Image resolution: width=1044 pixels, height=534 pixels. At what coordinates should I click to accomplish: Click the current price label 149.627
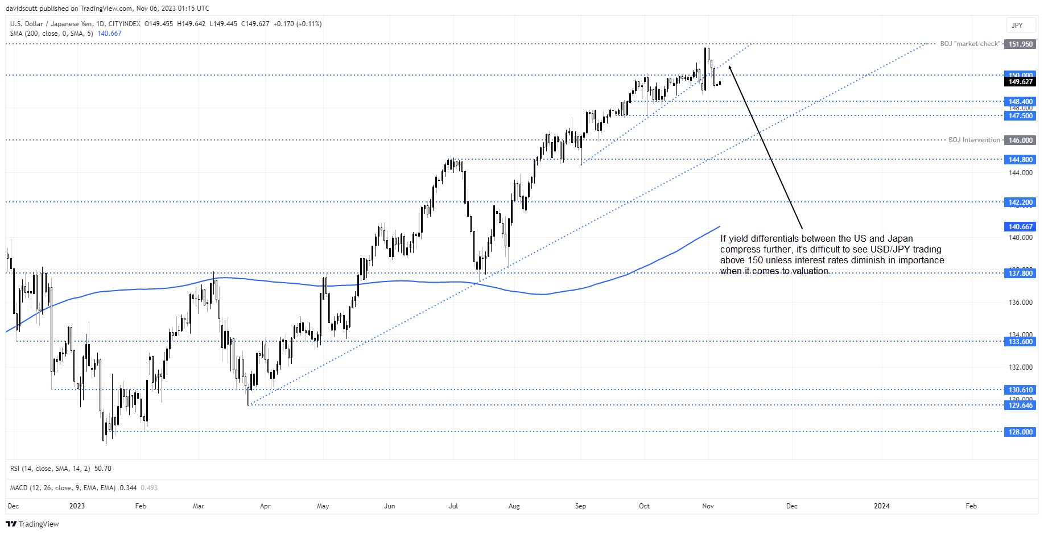click(x=1020, y=82)
